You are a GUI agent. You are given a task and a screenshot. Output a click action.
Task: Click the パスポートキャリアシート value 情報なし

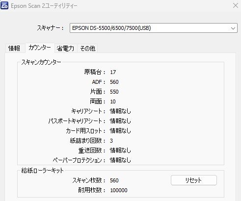pos(120,121)
